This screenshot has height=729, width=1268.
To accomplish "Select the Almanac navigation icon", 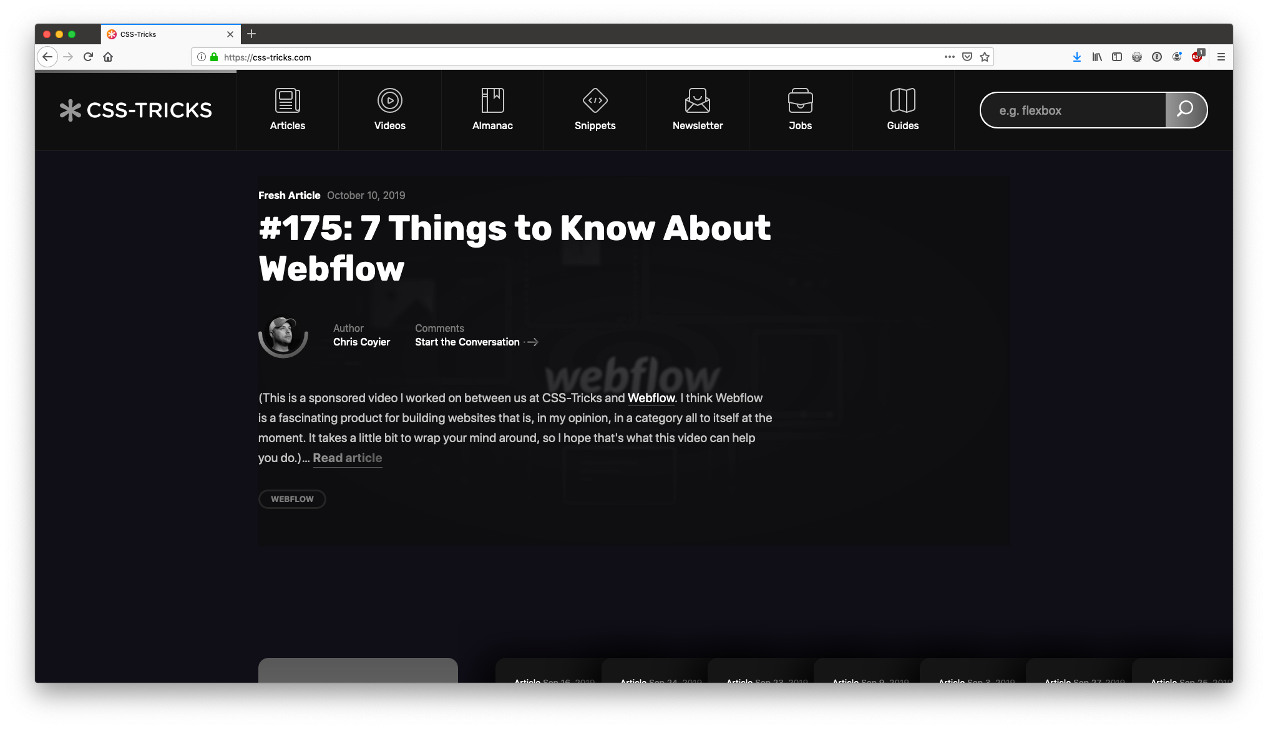I will pos(492,99).
